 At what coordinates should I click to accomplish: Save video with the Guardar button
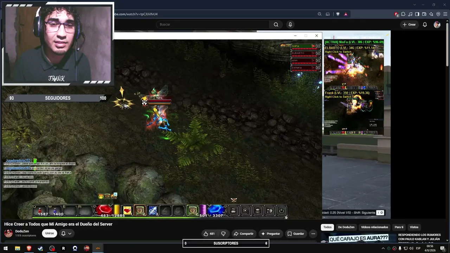296,234
